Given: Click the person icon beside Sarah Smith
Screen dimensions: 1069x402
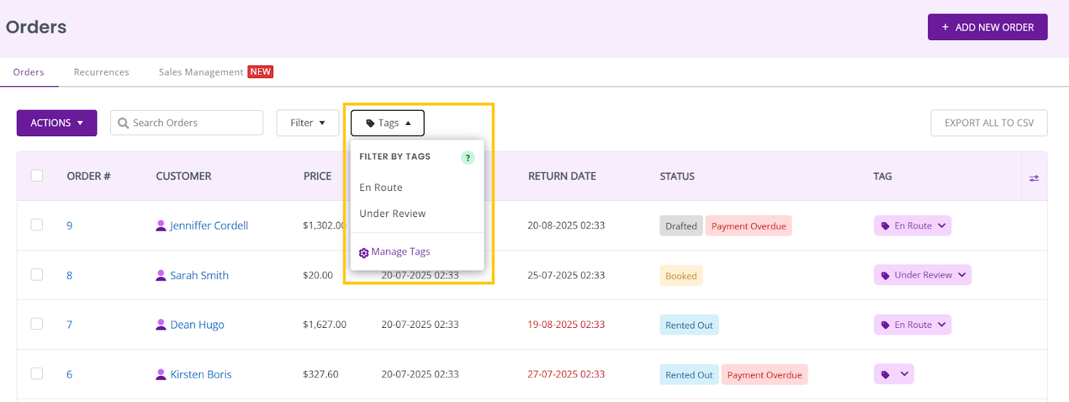Looking at the screenshot, I should [x=160, y=275].
